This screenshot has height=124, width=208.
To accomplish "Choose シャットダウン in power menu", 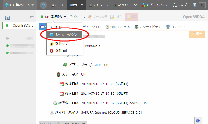I will tap(65, 34).
